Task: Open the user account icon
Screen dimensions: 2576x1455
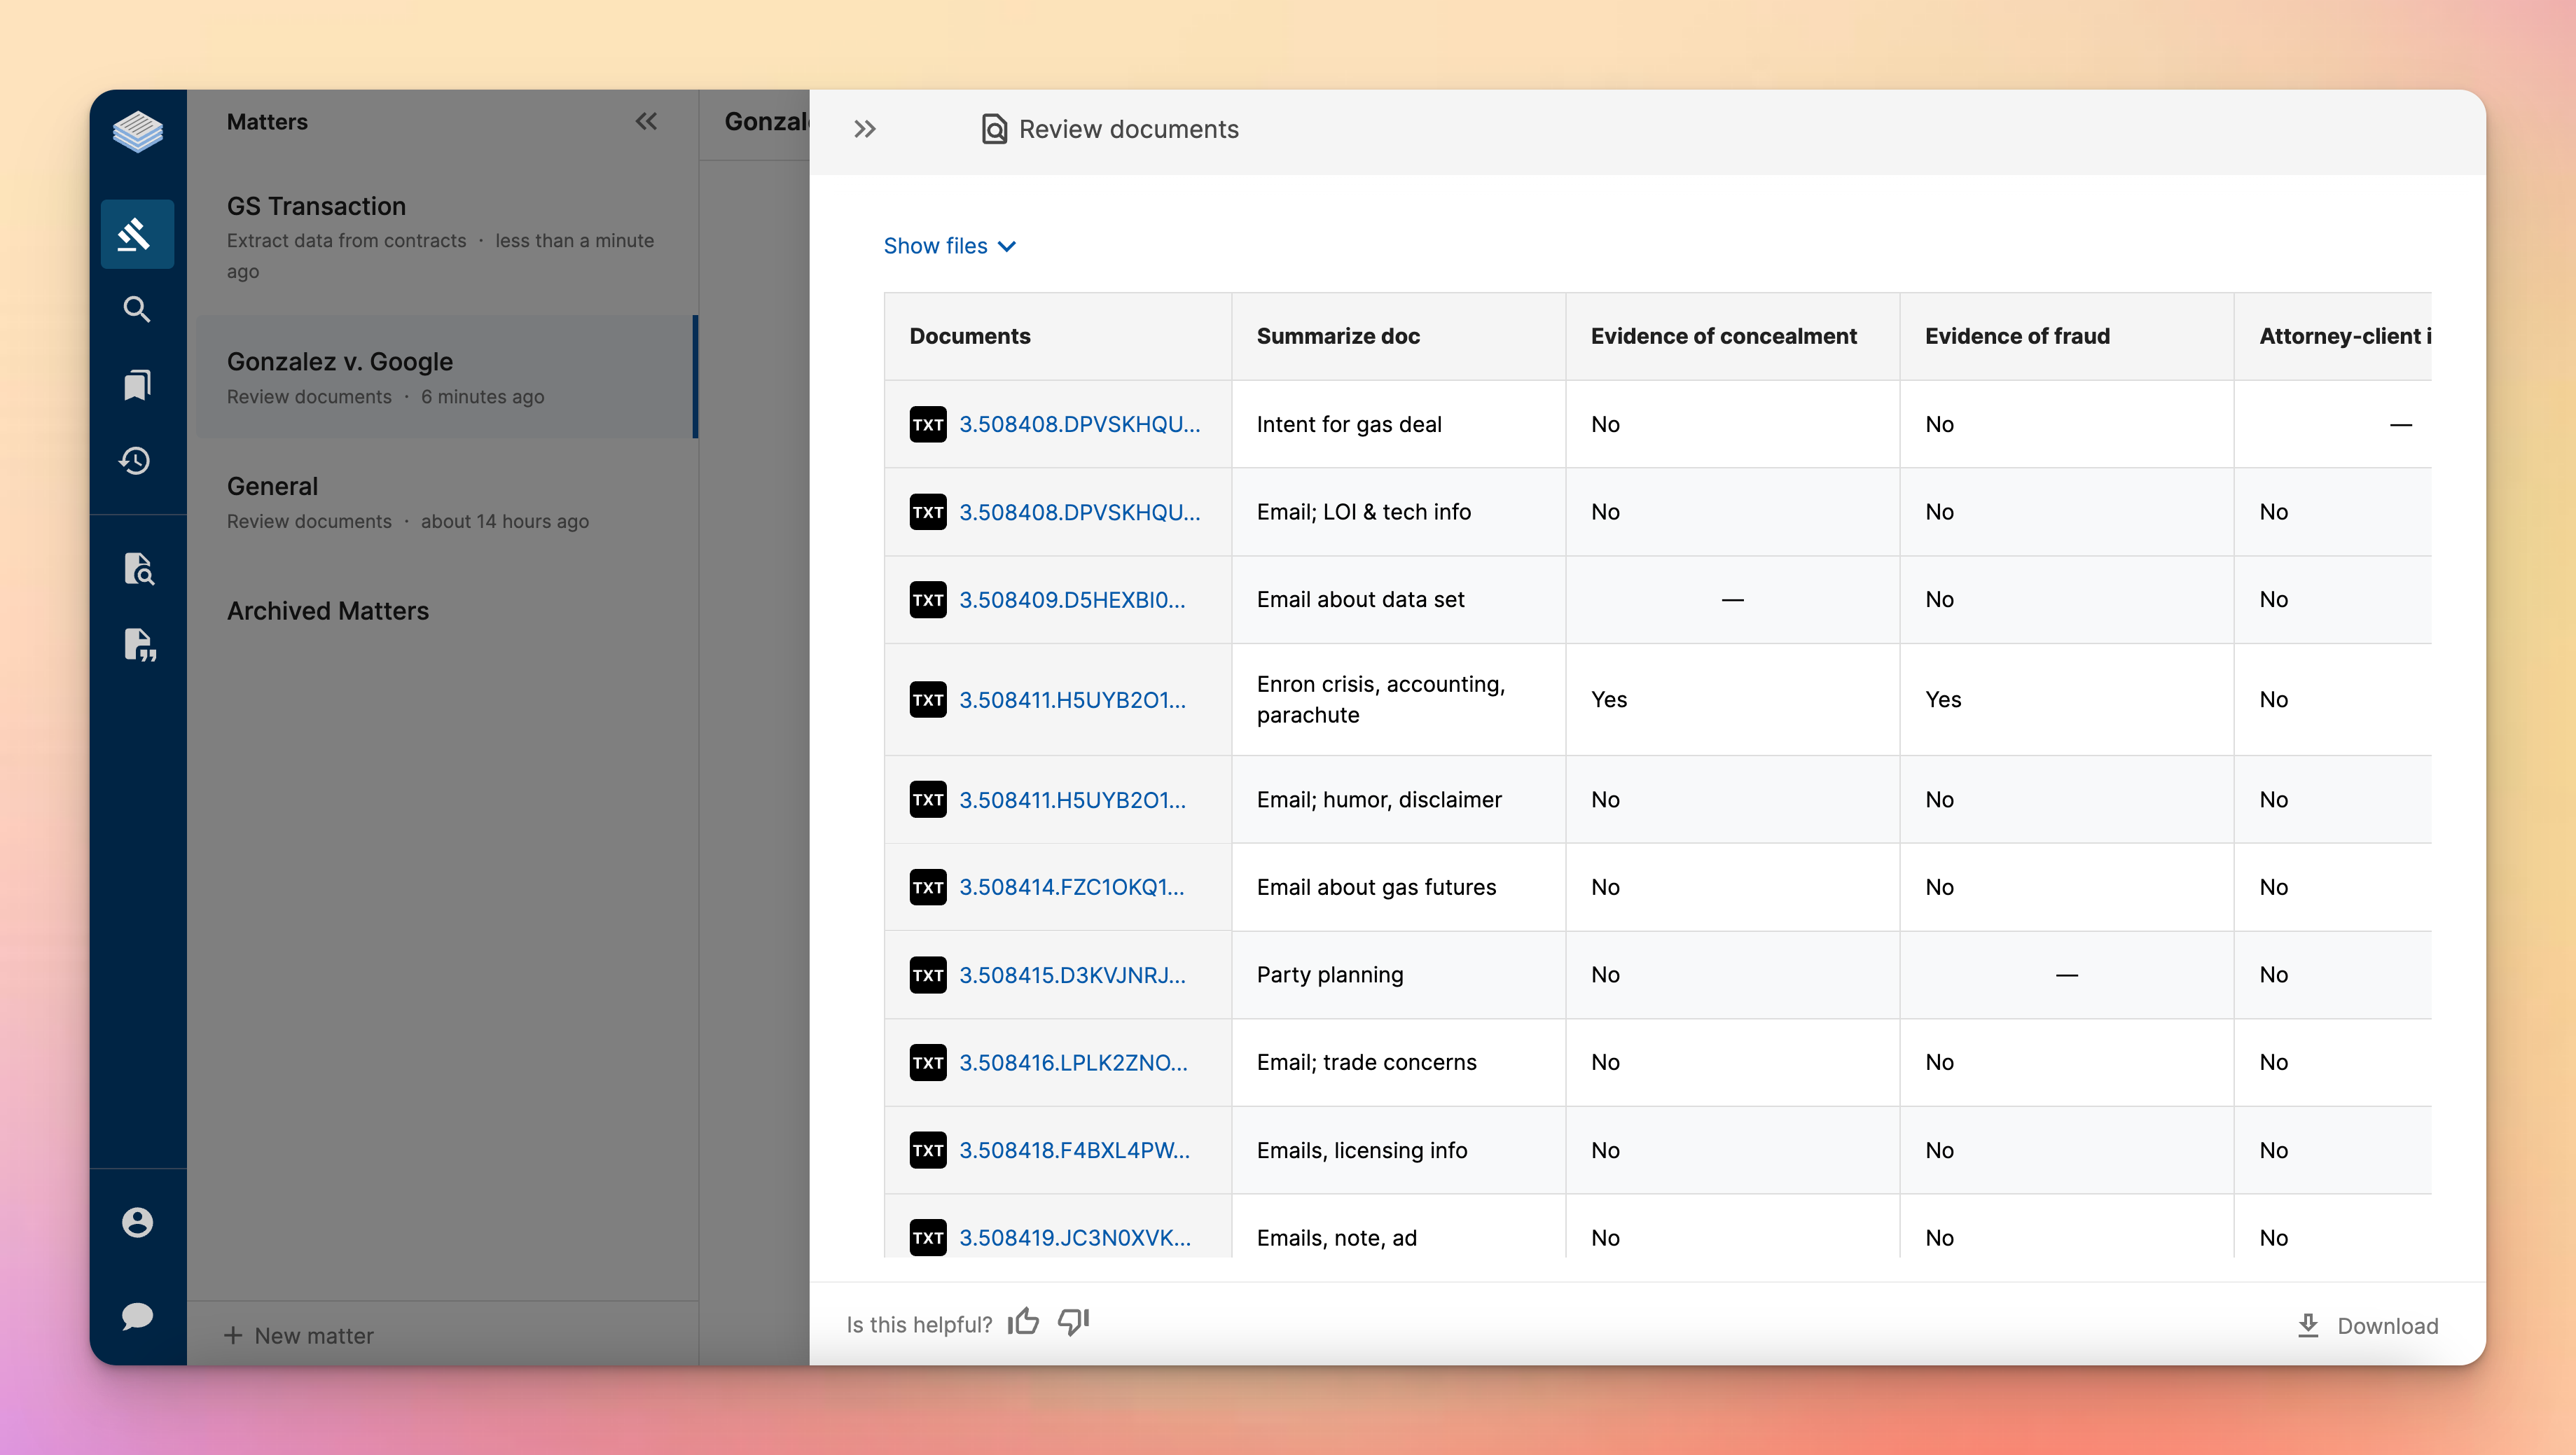Action: point(137,1222)
